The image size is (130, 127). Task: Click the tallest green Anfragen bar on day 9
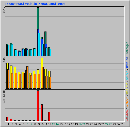[x=38, y=18]
